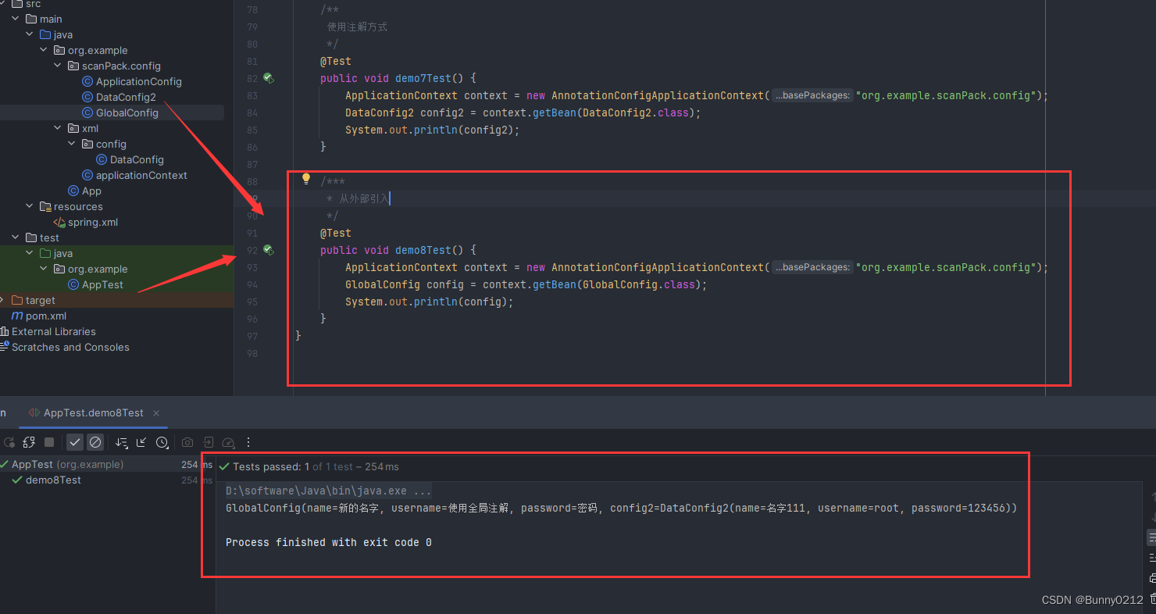
Task: Open DataConfig class under xml config
Action: [x=137, y=159]
